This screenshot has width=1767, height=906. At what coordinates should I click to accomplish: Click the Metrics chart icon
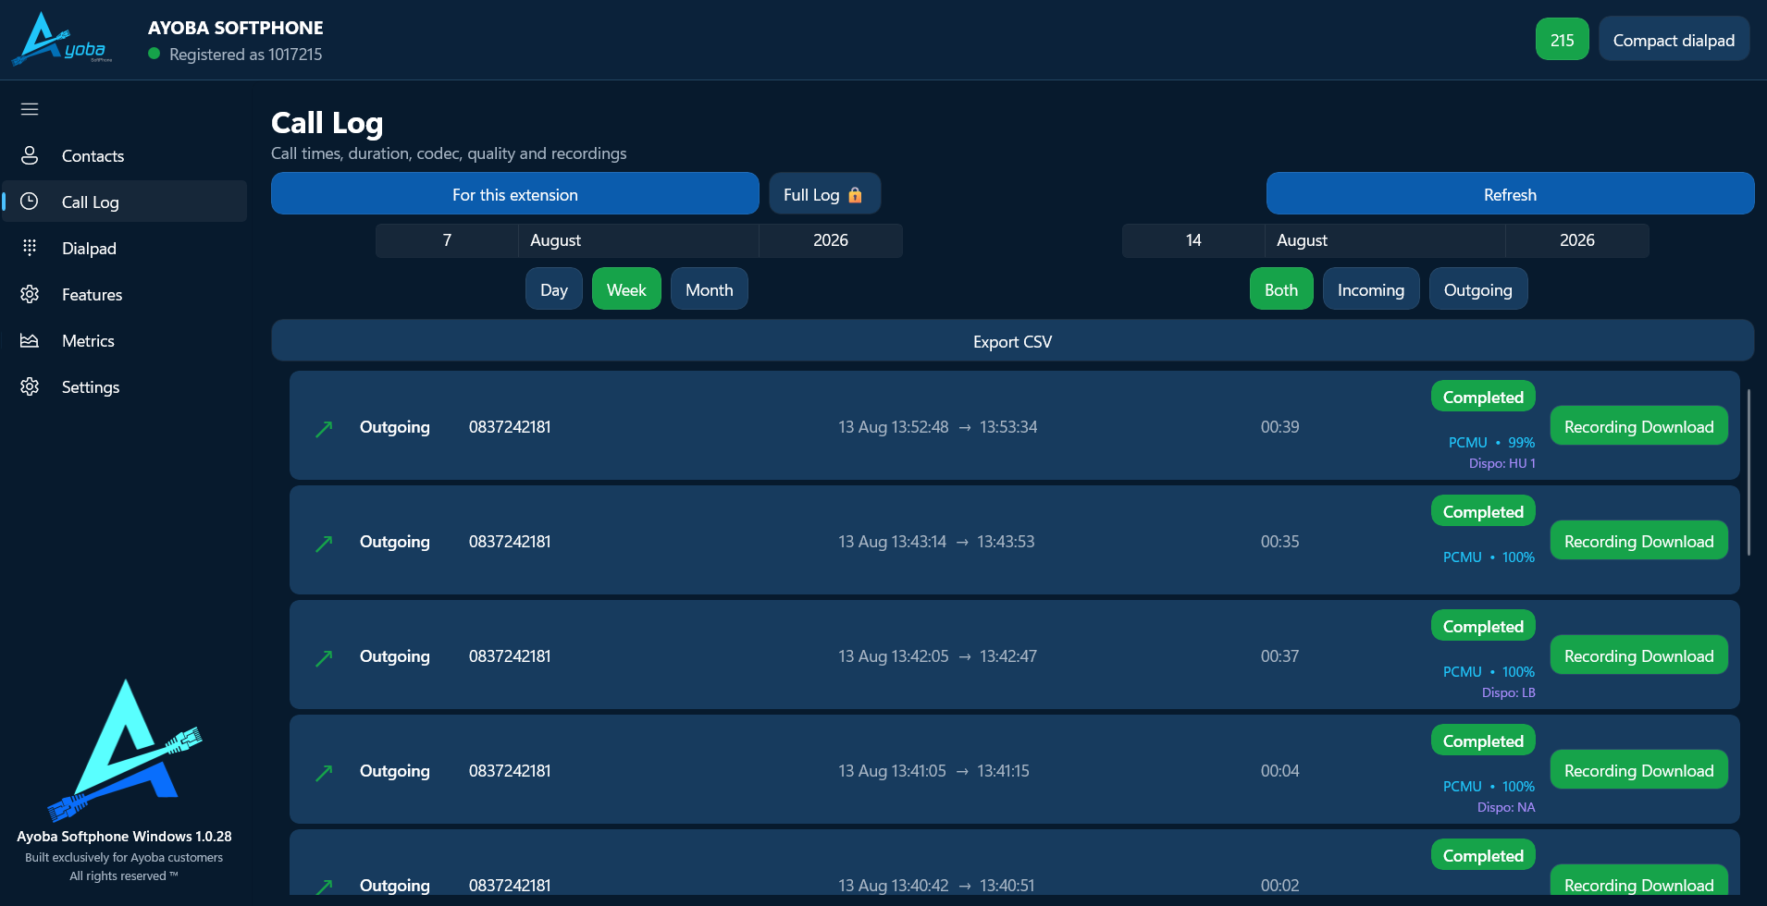tap(30, 340)
